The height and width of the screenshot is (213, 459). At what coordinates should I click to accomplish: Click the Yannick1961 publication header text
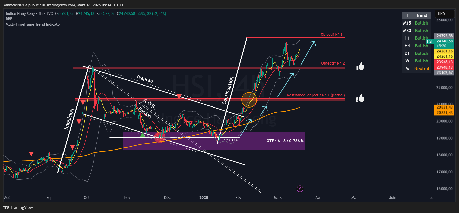coord(63,5)
